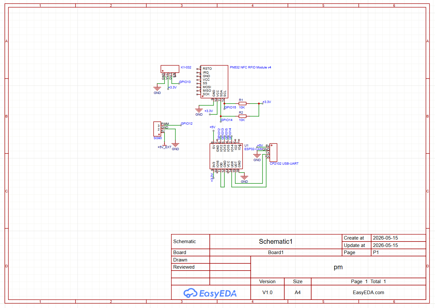Image resolution: width=435 pixels, height=308 pixels.
Task: Click the 10K value under R2
Action: pyautogui.click(x=242, y=120)
